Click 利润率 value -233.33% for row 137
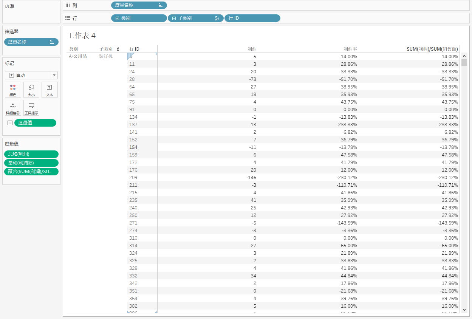Viewport: 472px width, 319px height. click(347, 125)
